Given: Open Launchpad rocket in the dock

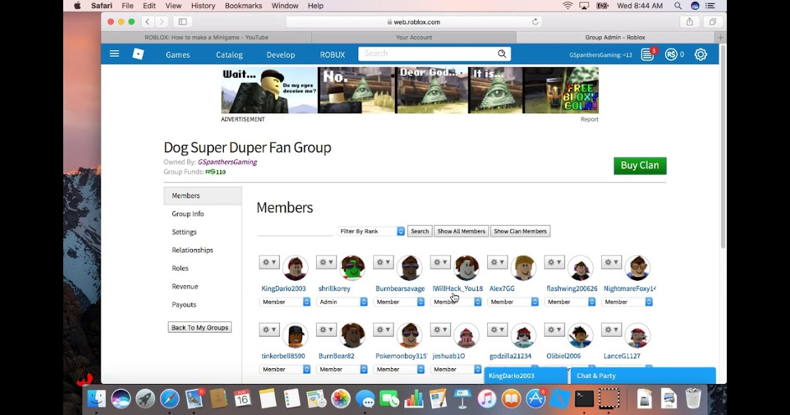Looking at the screenshot, I should [x=145, y=399].
